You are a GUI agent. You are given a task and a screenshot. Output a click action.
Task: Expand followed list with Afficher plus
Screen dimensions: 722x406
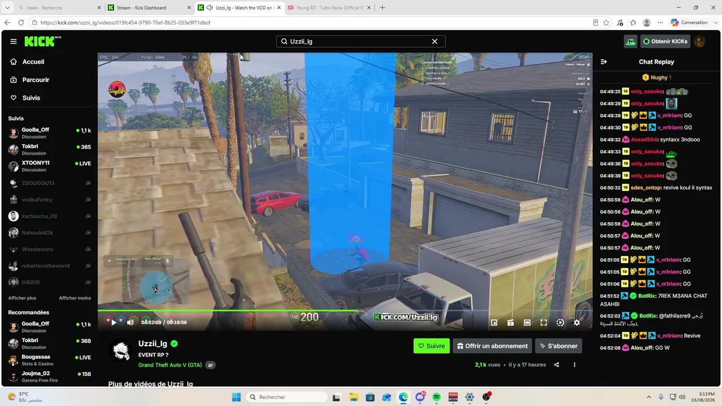click(22, 298)
